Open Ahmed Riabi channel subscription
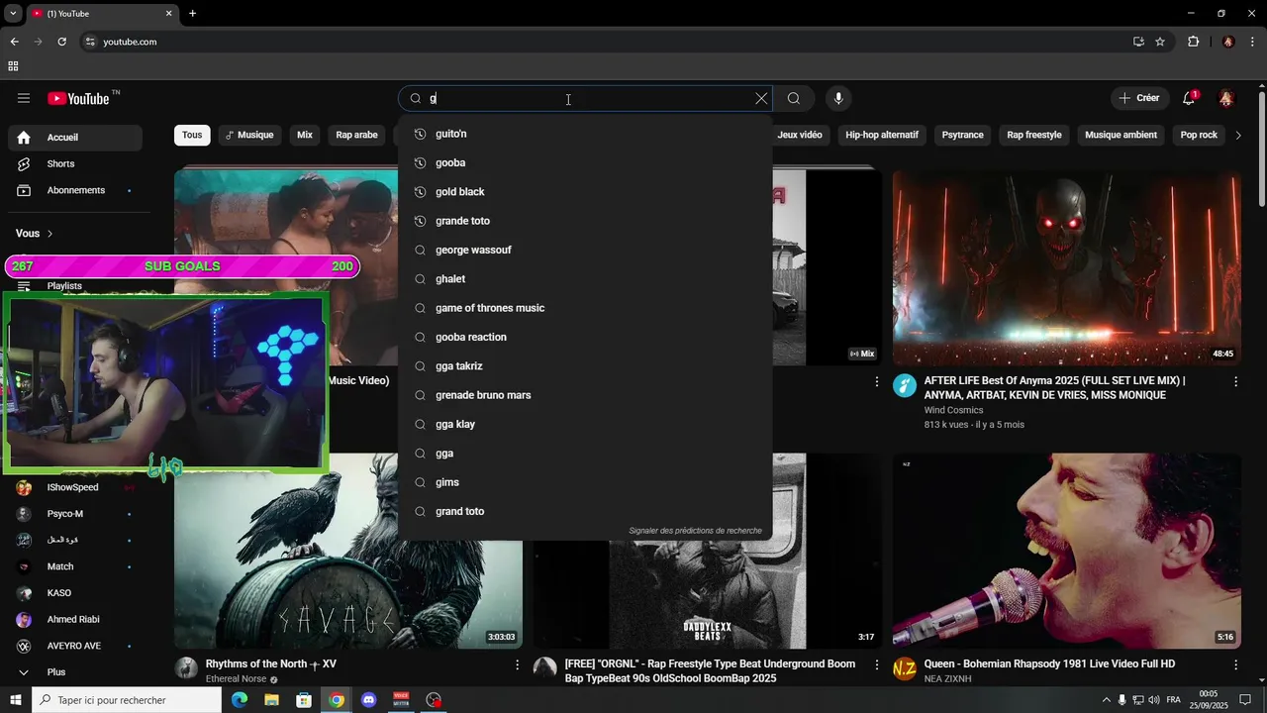 click(75, 619)
